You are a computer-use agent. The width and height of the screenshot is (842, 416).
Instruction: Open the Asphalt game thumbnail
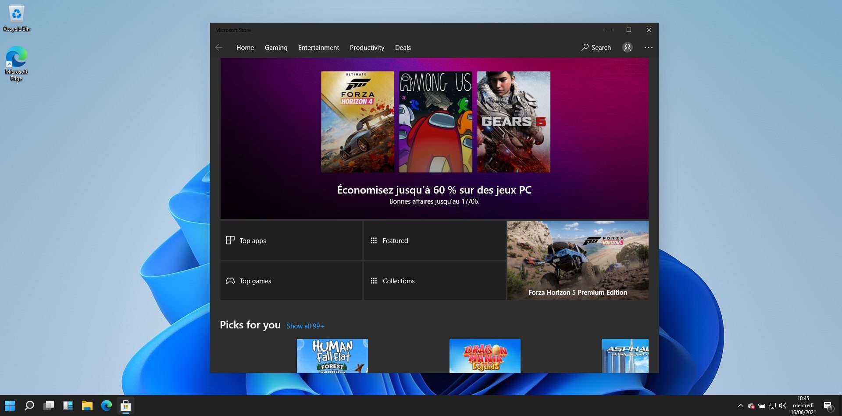(625, 356)
